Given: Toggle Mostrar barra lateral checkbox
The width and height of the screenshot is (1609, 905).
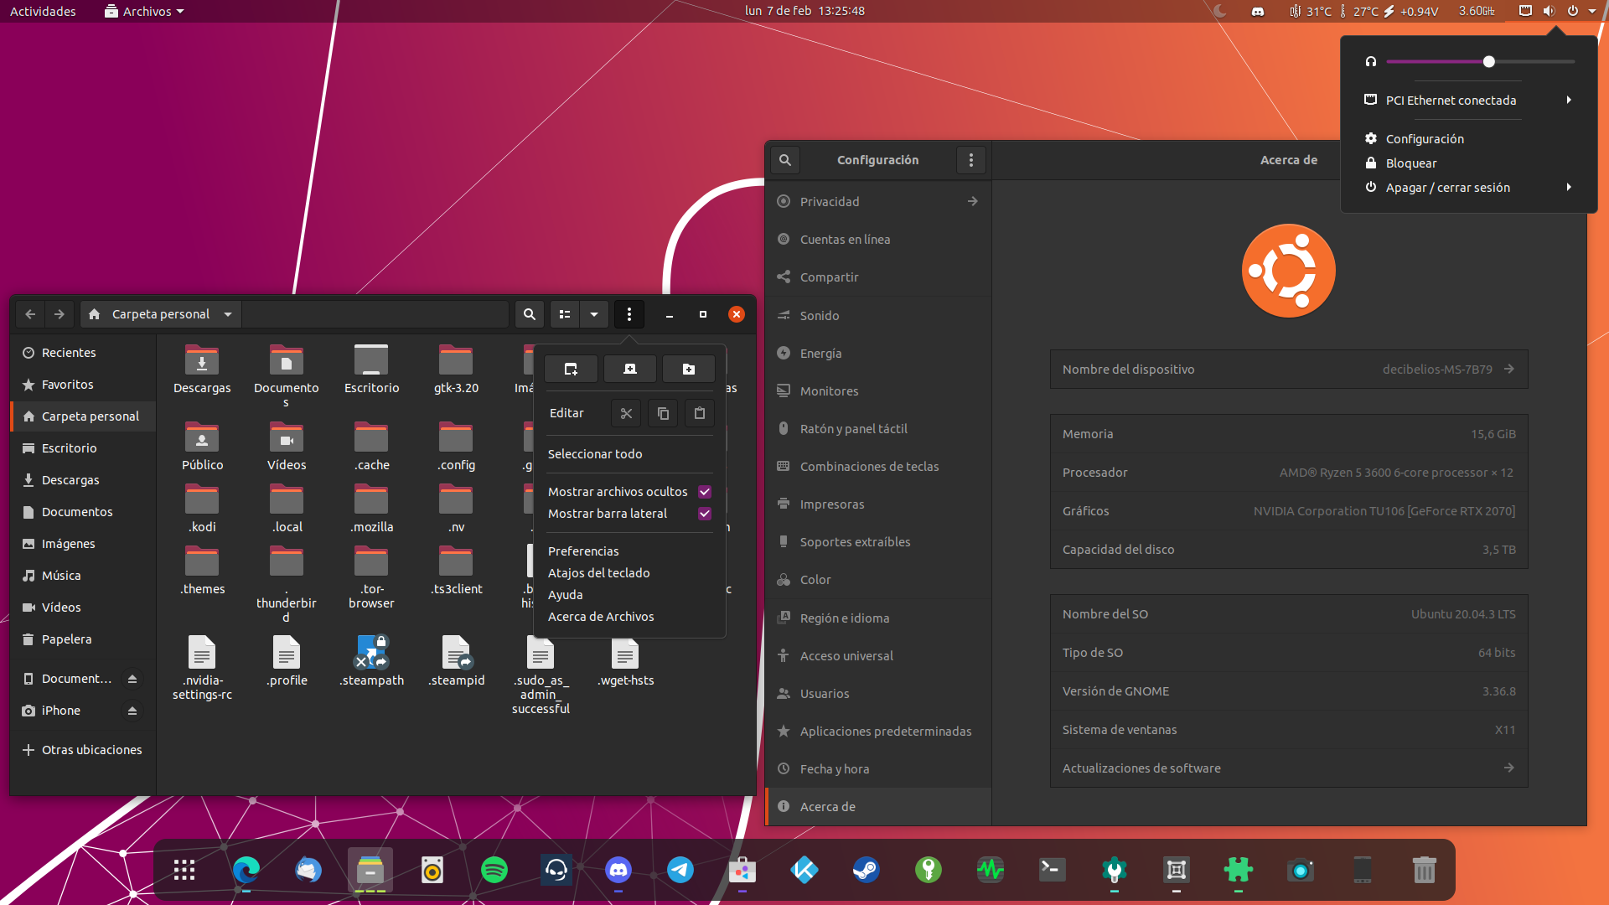Looking at the screenshot, I should click(705, 514).
